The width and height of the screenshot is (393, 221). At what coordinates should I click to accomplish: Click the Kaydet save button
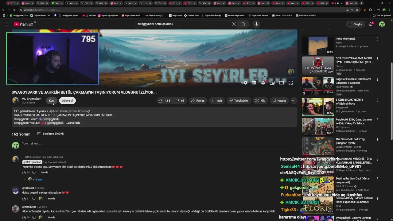279,101
